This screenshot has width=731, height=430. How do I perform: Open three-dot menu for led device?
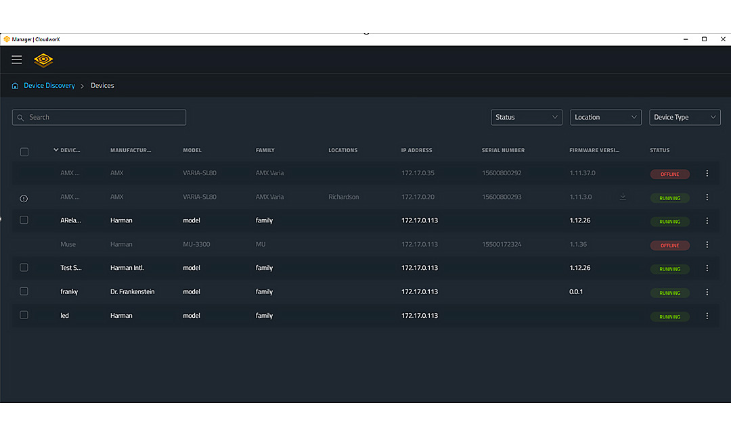pos(707,316)
